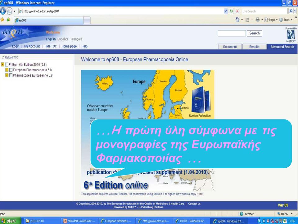Viewport: 298px width, 224px height.
Task: Click the magnifier search icon
Action: click(291, 11)
